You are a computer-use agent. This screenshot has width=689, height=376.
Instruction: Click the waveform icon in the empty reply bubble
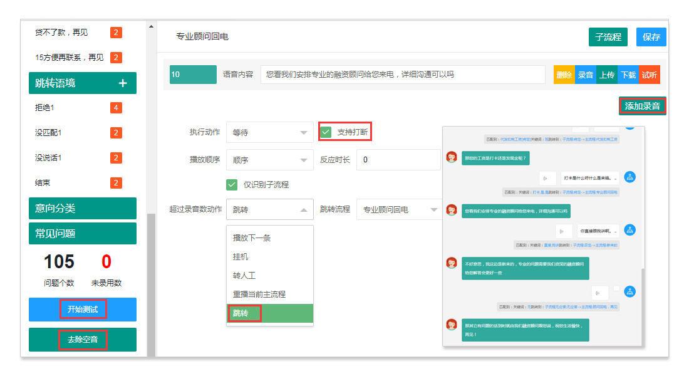598,292
